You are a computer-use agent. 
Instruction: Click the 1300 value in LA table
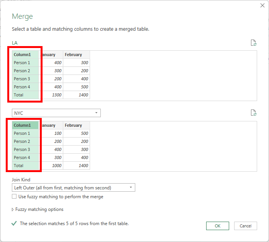click(54, 95)
